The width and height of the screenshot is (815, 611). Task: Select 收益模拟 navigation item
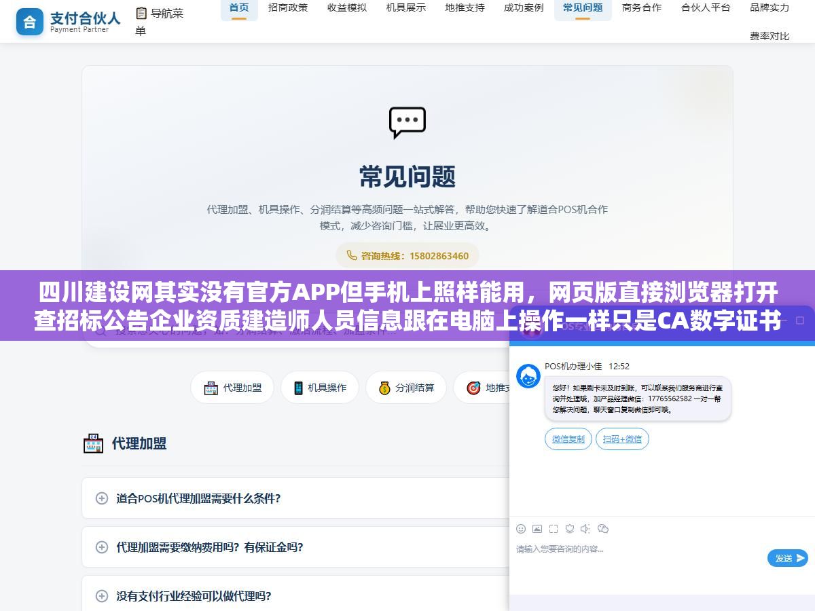tap(347, 8)
